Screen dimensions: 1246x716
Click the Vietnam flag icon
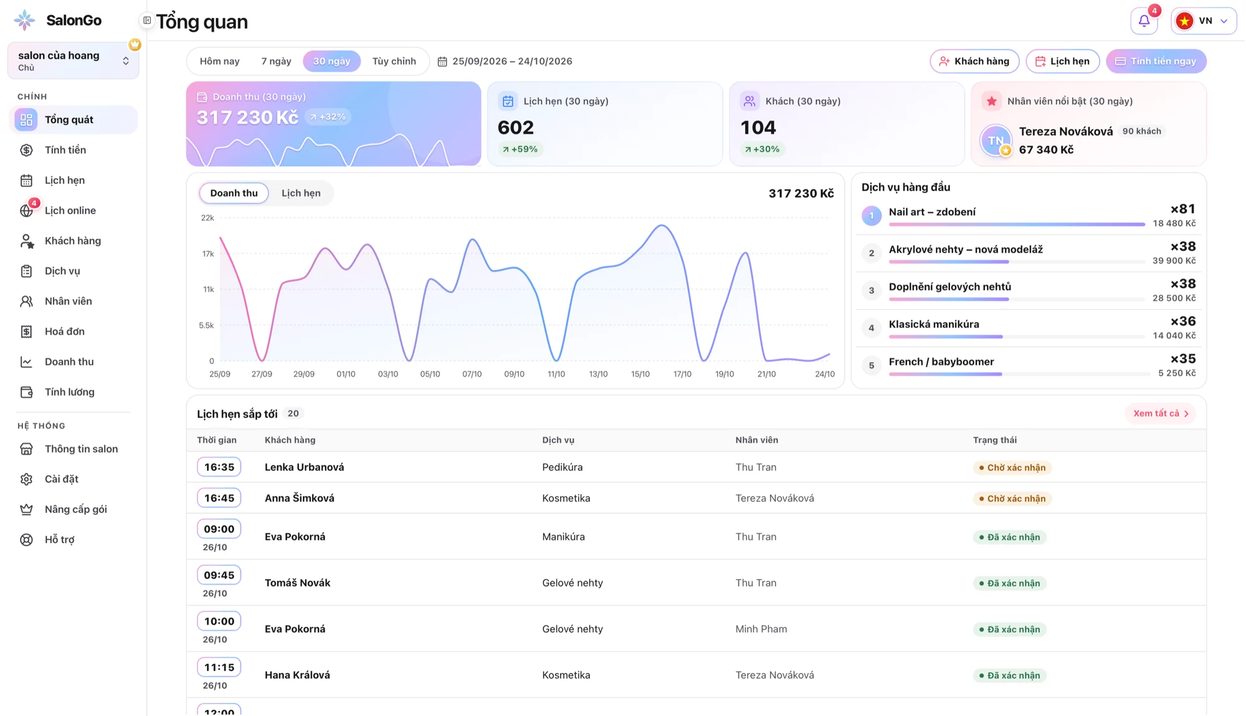click(1184, 21)
